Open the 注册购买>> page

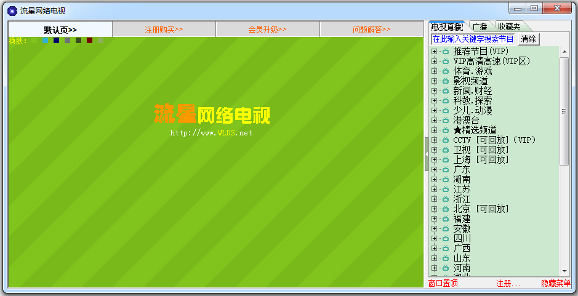(164, 30)
